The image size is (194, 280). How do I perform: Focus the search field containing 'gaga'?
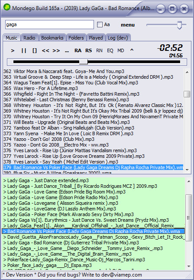click(x=49, y=25)
